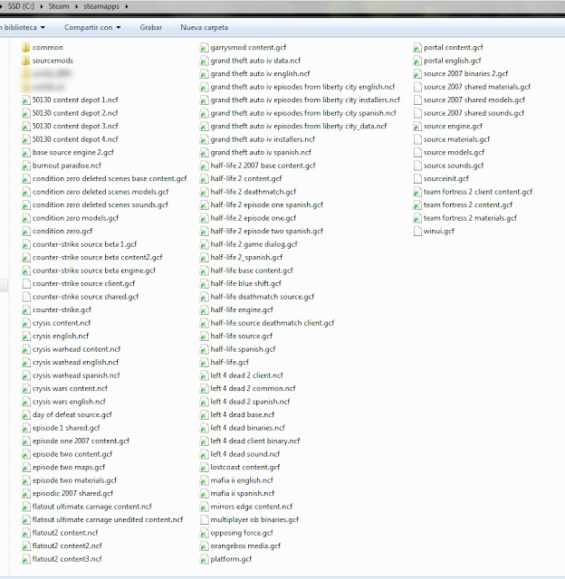
Task: Select "flatout ultimate carnage unedited content.ncf"
Action: point(108,520)
